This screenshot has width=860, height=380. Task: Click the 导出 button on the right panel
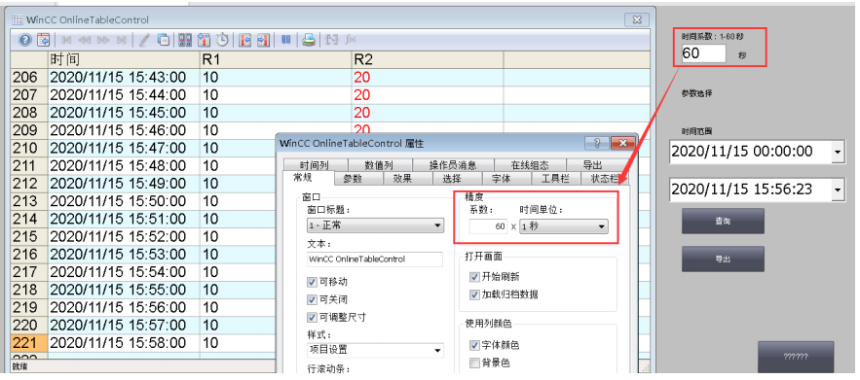723,259
